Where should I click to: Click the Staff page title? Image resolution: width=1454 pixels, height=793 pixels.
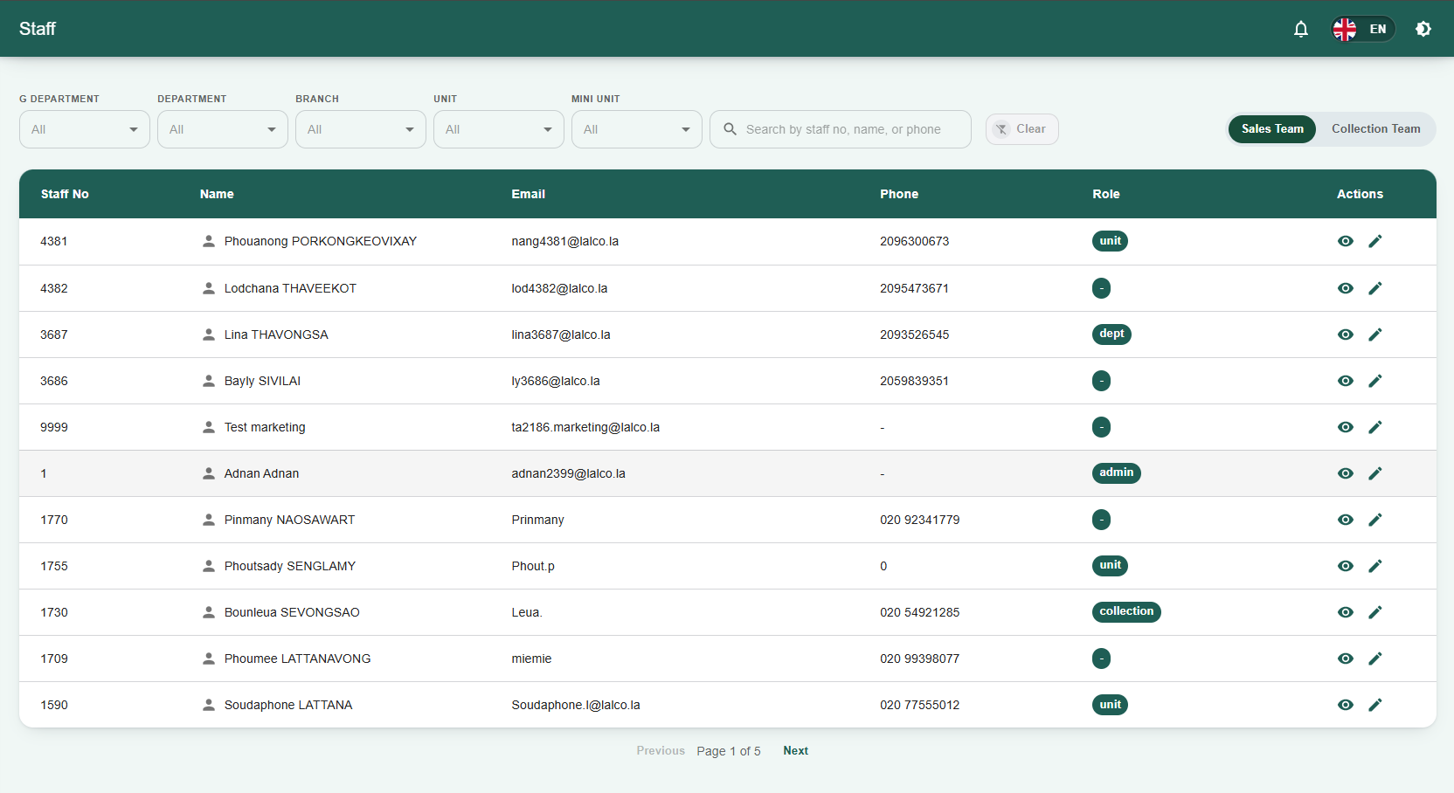38,29
